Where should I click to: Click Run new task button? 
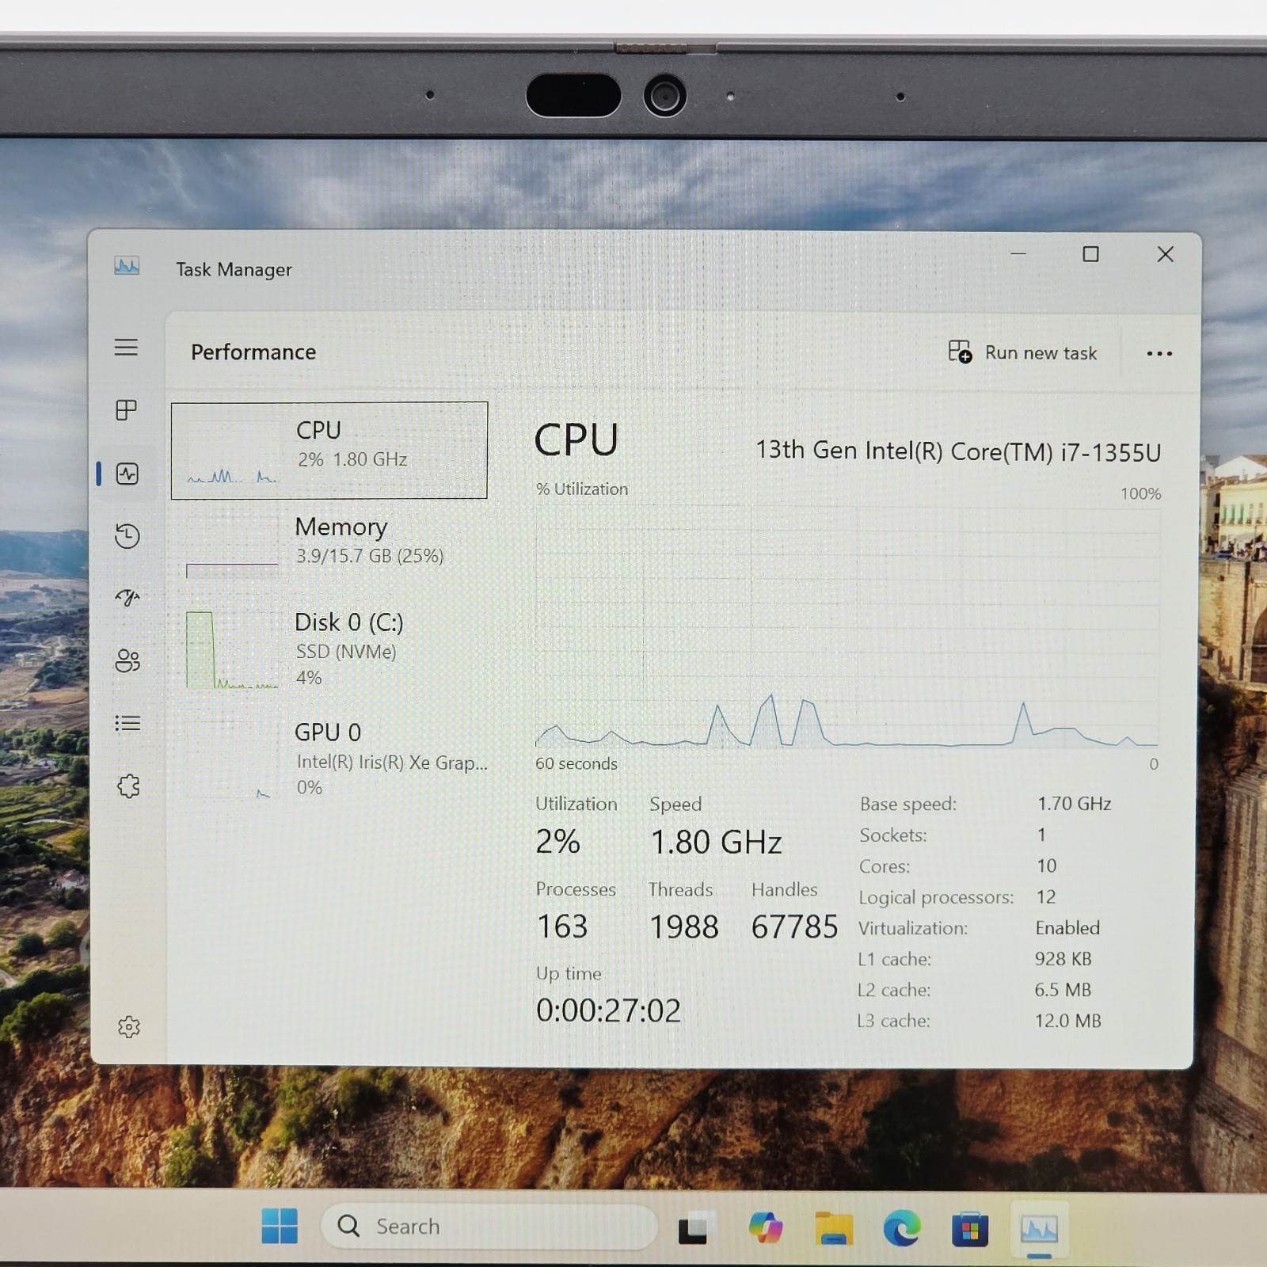pyautogui.click(x=1022, y=352)
